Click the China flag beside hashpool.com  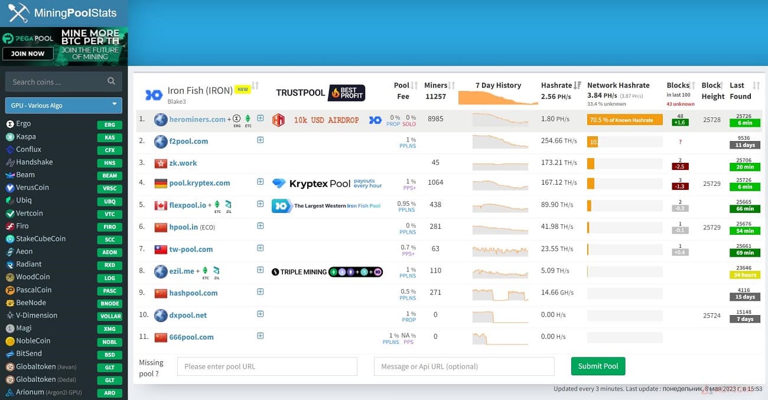pyautogui.click(x=161, y=293)
